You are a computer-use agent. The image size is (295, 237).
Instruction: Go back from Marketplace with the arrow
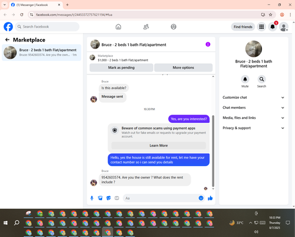[7, 40]
